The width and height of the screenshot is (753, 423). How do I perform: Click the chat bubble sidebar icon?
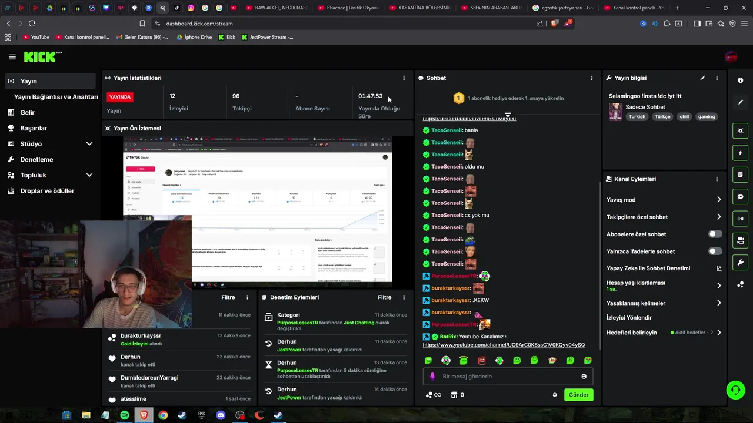point(740,197)
